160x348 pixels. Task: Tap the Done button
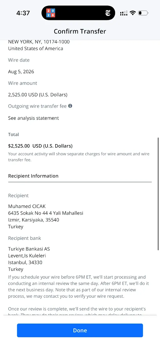click(80, 330)
